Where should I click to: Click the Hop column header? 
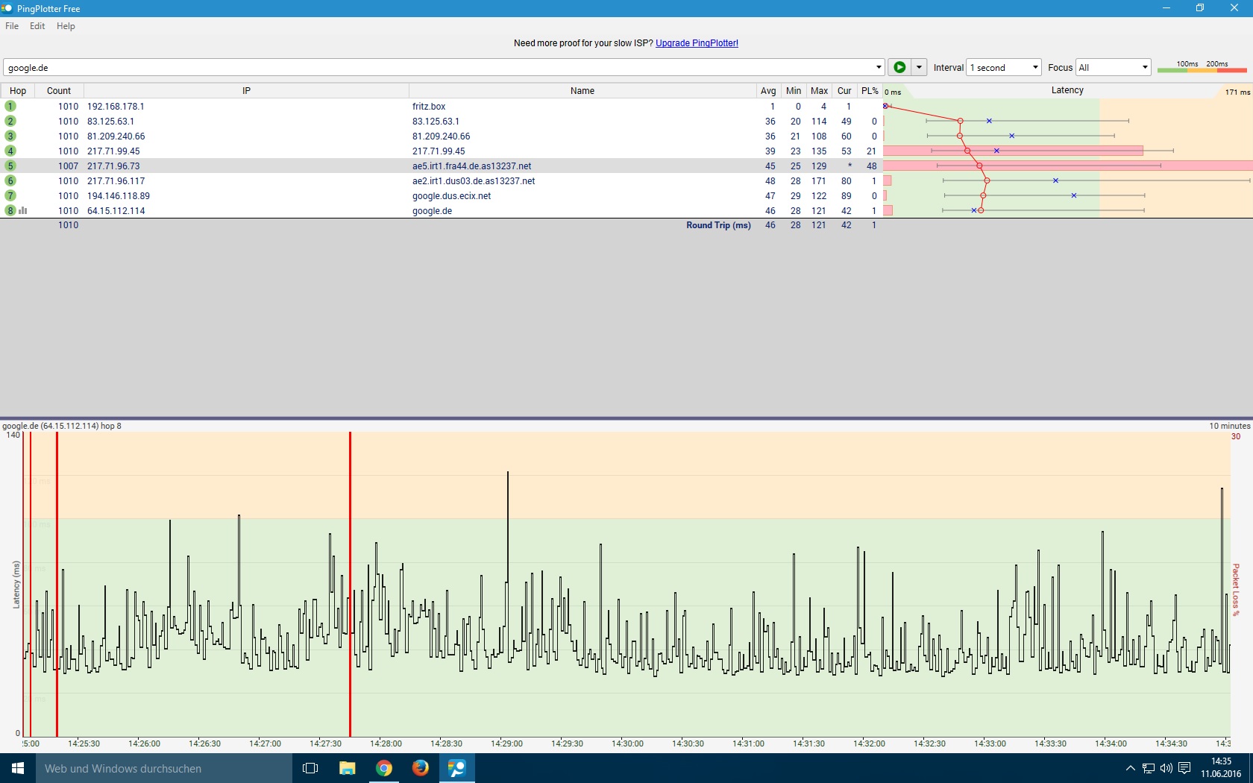[18, 91]
